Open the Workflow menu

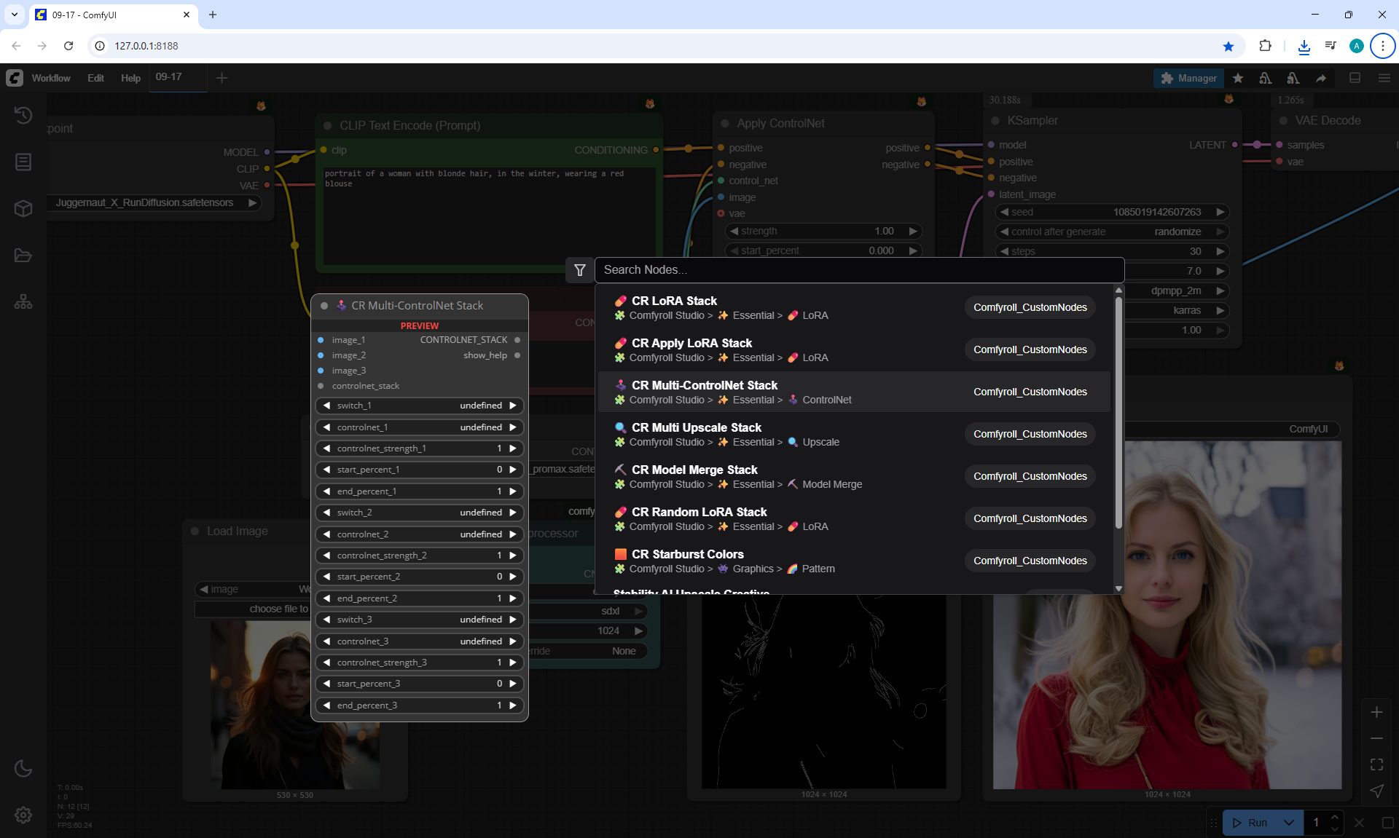tap(51, 78)
